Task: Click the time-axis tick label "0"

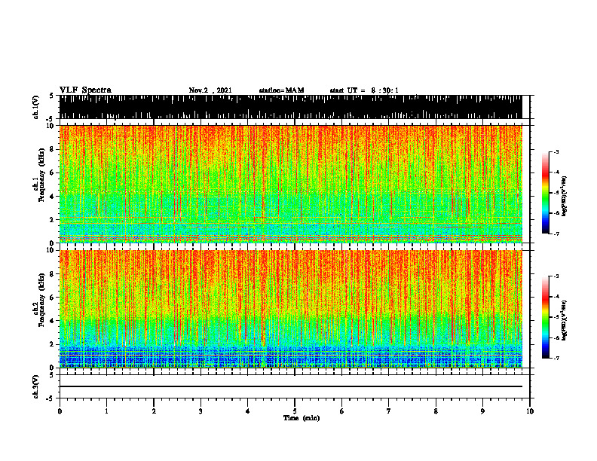Action: click(x=60, y=411)
